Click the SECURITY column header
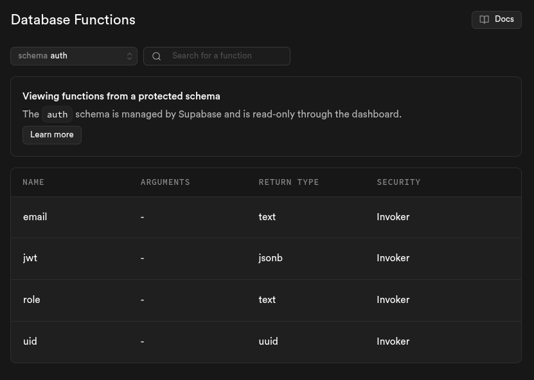Screen dimensions: 534x380 click(x=398, y=182)
